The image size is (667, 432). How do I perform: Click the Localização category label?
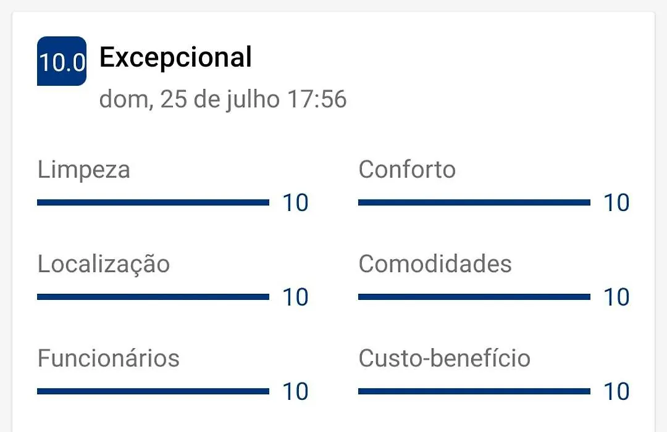(104, 264)
